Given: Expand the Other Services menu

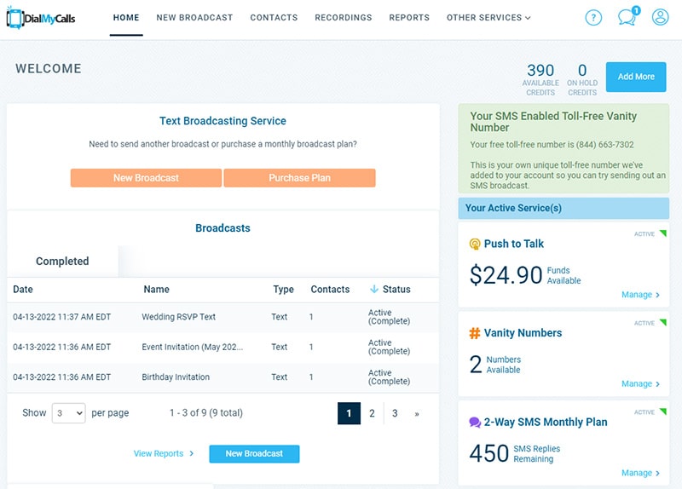Looking at the screenshot, I should (x=488, y=17).
